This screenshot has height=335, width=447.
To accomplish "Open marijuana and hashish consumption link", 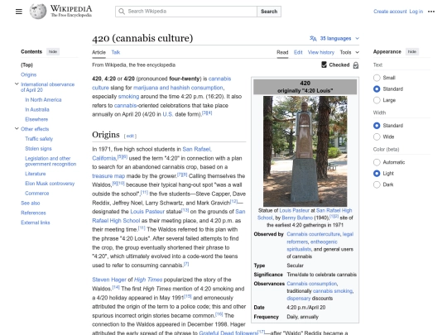I will 179,88.
